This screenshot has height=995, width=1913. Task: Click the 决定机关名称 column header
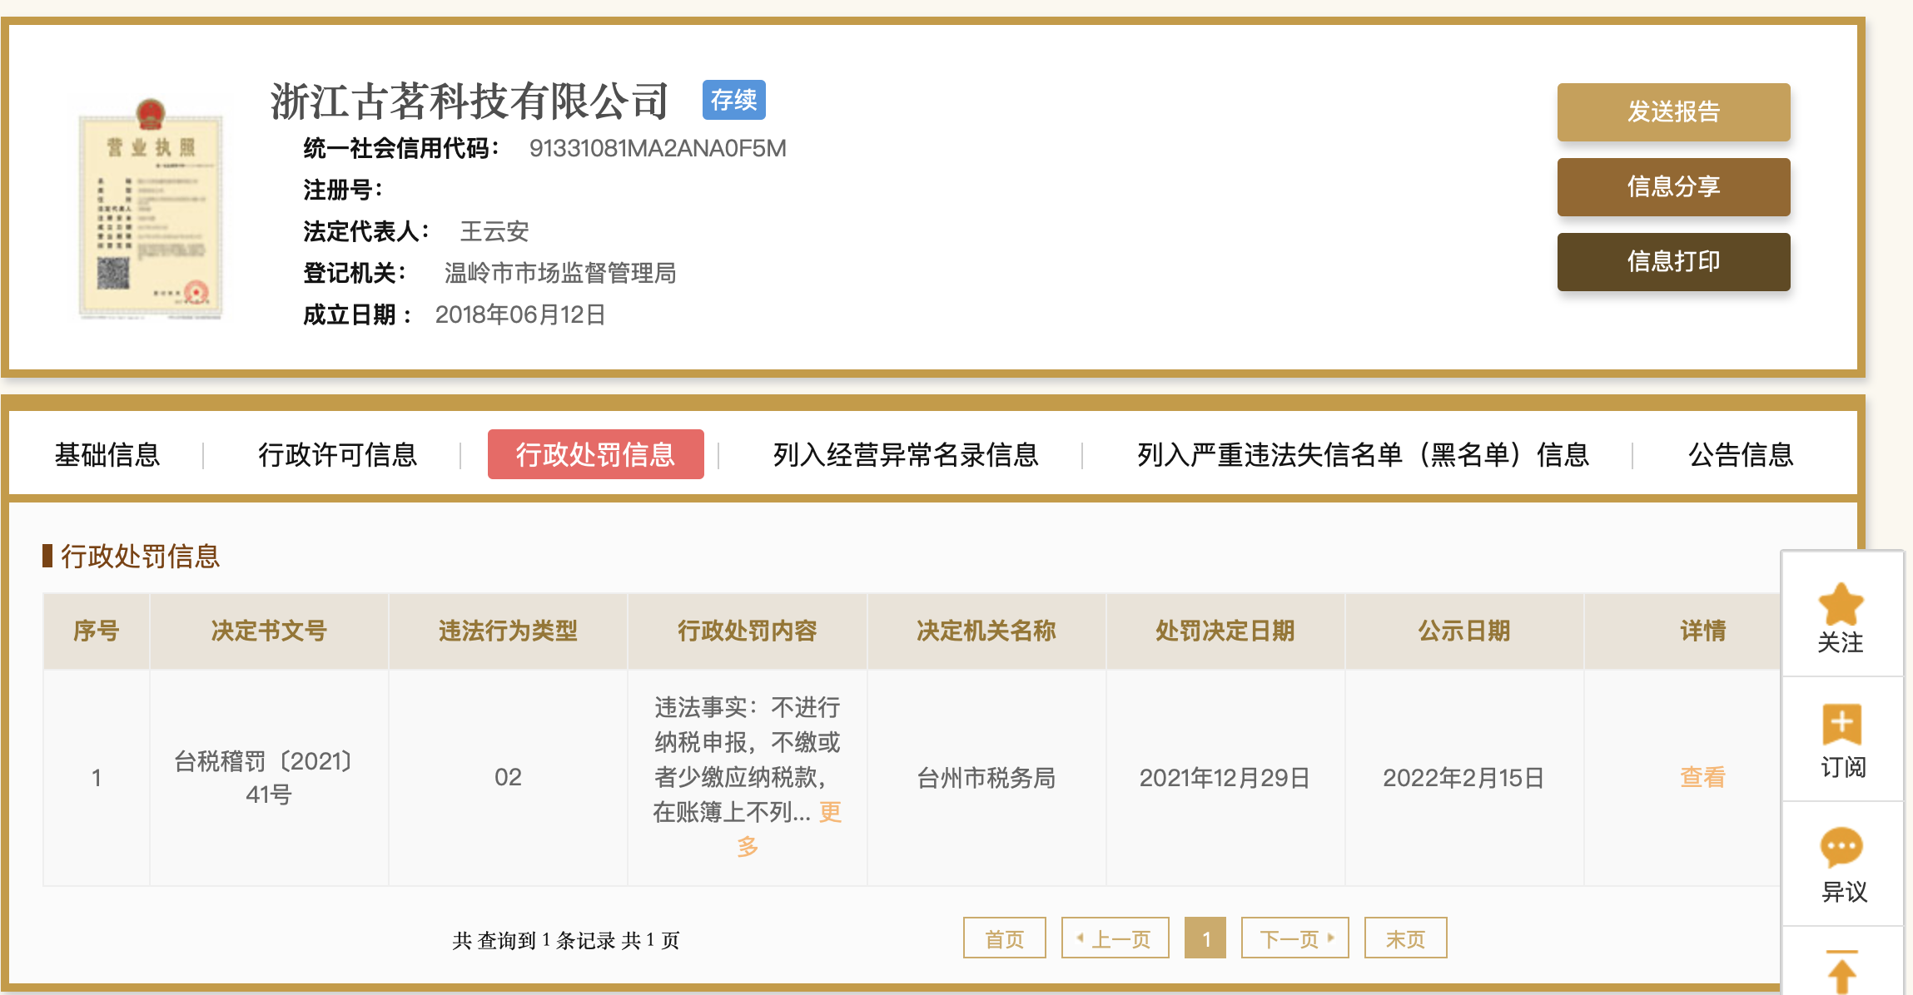pos(986,631)
